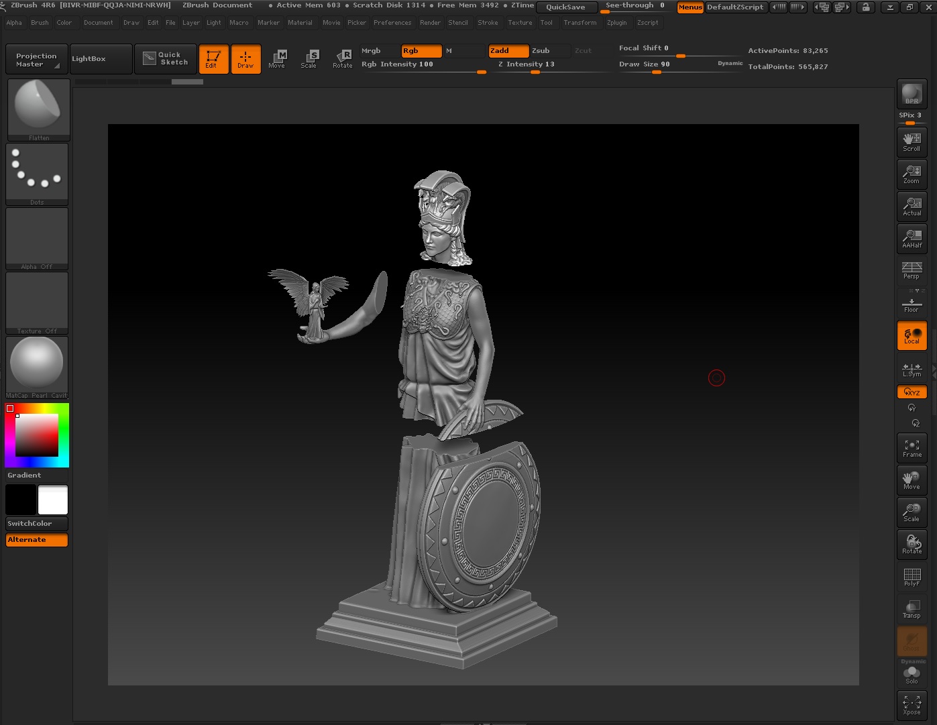This screenshot has height=725, width=937.
Task: Activate the Move gyro tool in the top shelf
Action: pos(278,59)
